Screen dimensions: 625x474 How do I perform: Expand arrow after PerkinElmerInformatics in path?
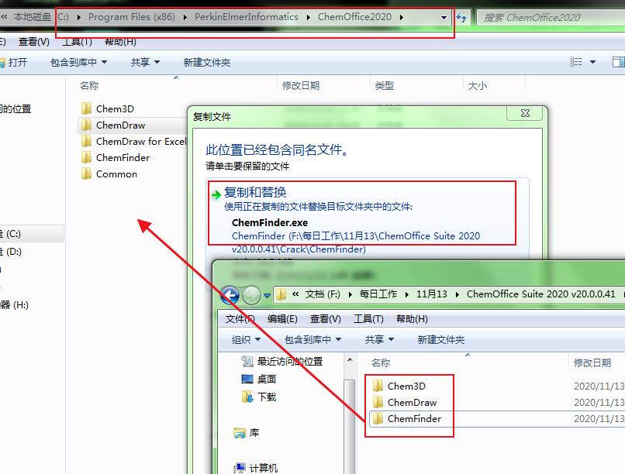click(x=309, y=17)
